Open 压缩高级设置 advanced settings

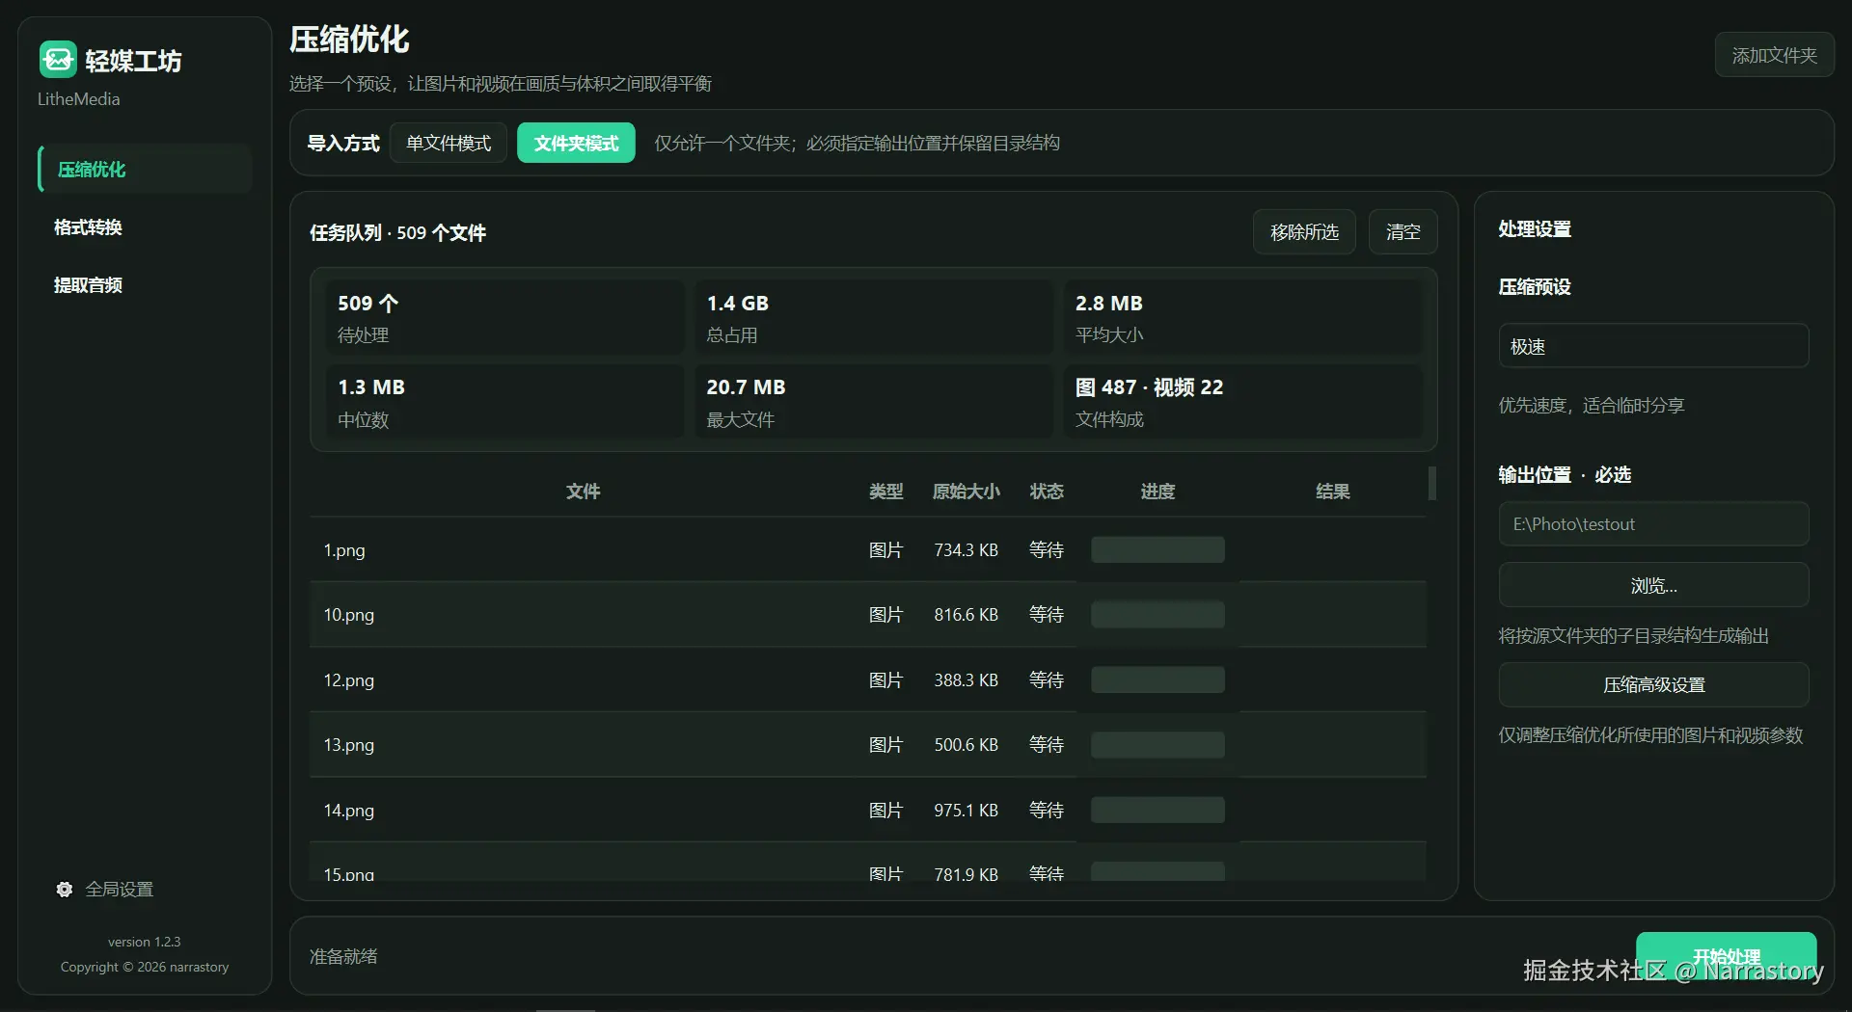pyautogui.click(x=1653, y=684)
